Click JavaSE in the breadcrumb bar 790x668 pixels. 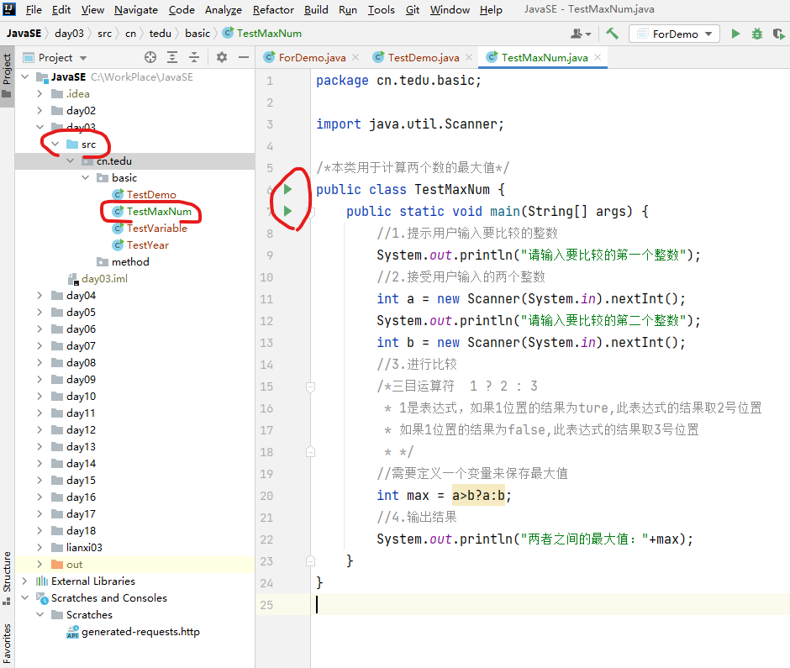[x=24, y=34]
